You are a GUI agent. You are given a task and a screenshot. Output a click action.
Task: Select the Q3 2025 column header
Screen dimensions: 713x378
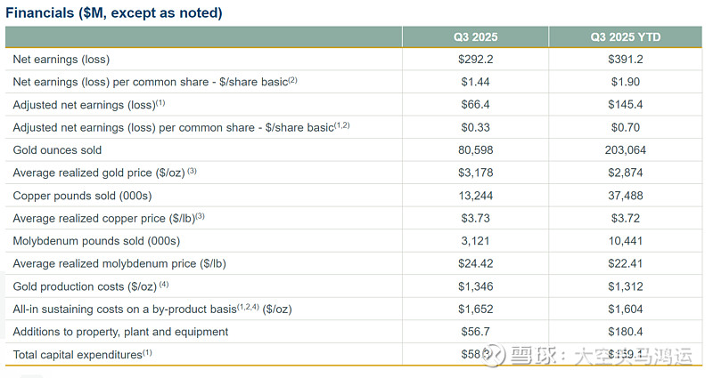[x=475, y=36]
